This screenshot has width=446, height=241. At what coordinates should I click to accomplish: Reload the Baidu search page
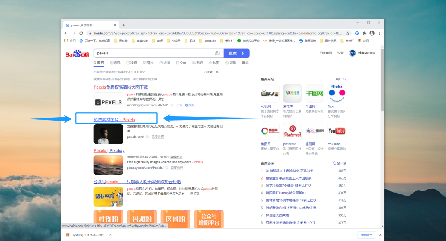pos(81,33)
